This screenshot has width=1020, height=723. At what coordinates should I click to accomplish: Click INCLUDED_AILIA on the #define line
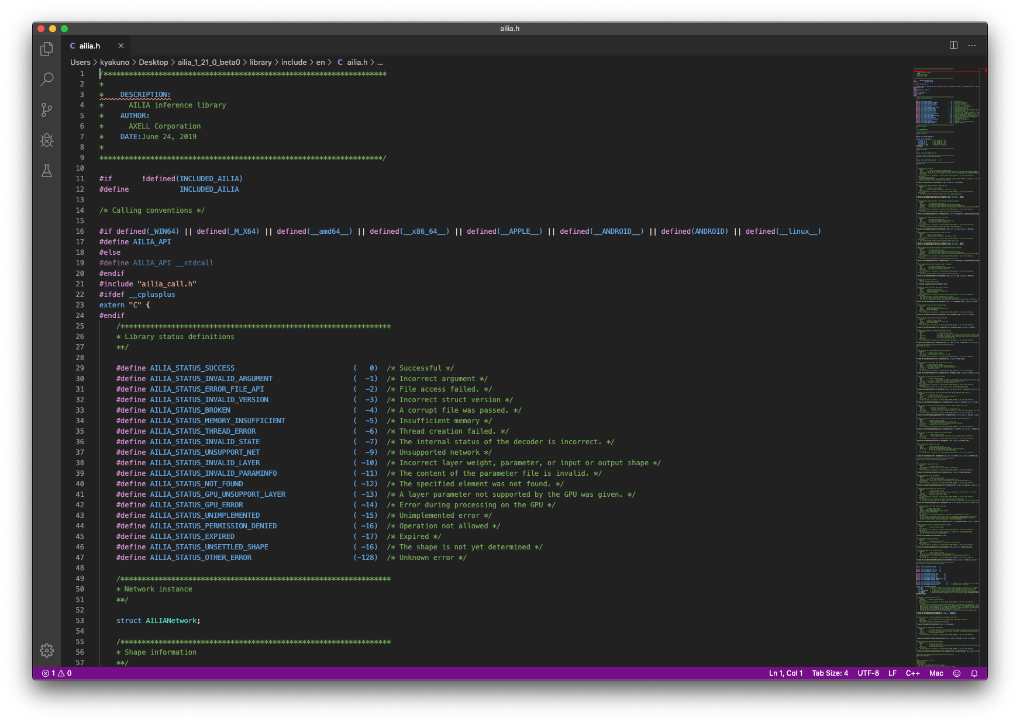click(209, 189)
